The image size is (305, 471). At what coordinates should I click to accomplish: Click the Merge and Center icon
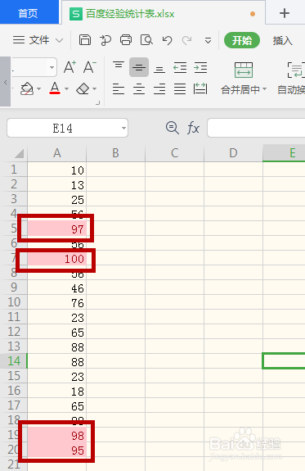[244, 70]
